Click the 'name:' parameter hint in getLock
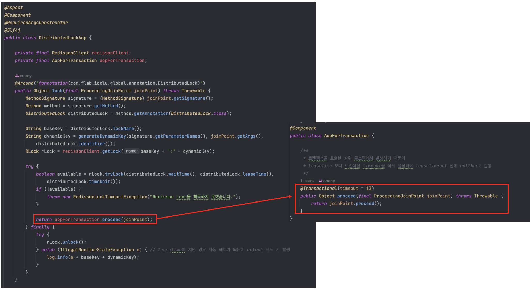Screen dimensions: 530x289 [x=132, y=151]
